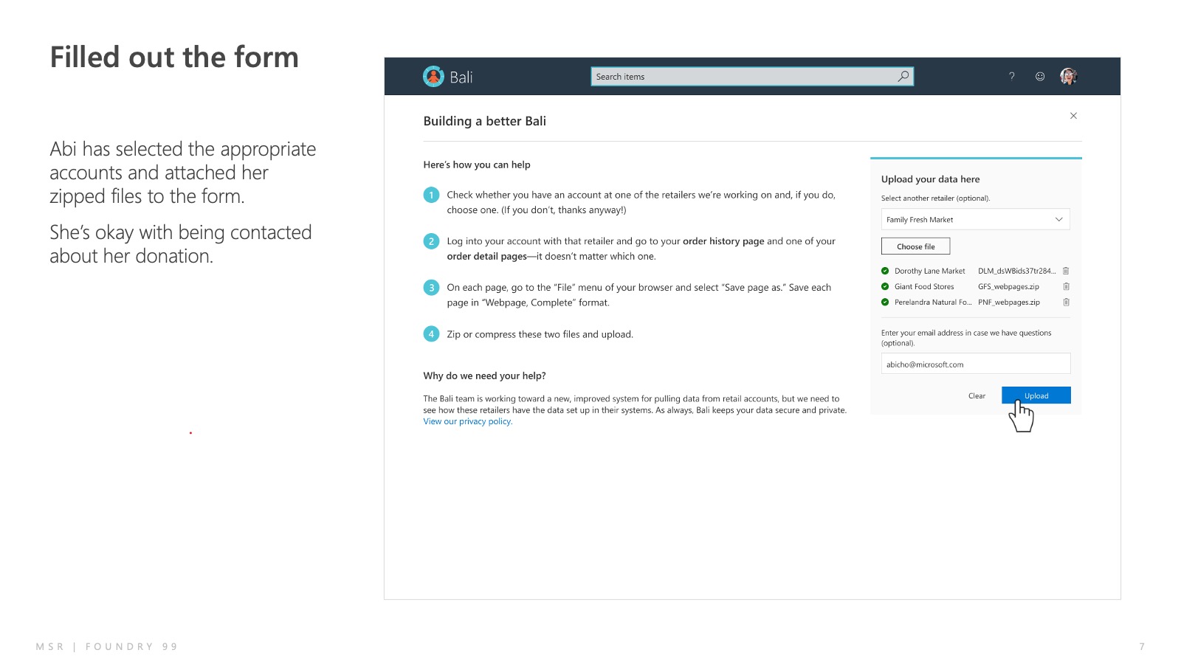Click the Building a better Bali title
The width and height of the screenshot is (1181, 664).
pyautogui.click(x=485, y=121)
